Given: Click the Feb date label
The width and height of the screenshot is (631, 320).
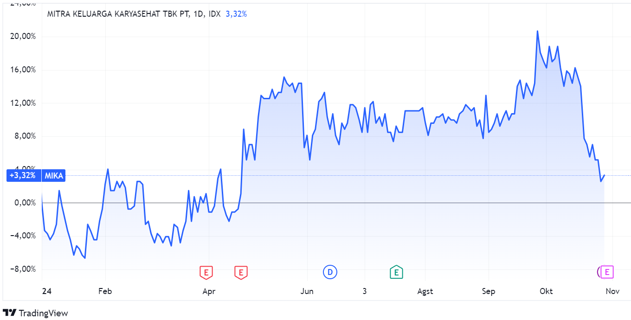Looking at the screenshot, I should pyautogui.click(x=105, y=291).
